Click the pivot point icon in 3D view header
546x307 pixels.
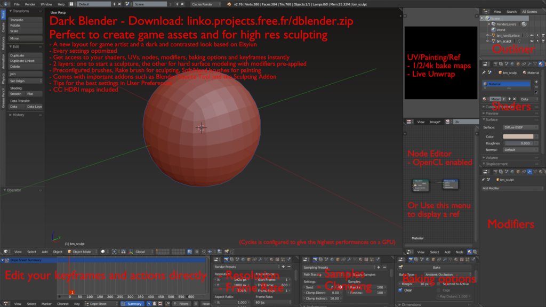pyautogui.click(x=114, y=252)
